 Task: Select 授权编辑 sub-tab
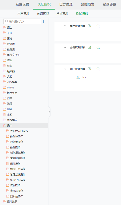coord(82,14)
